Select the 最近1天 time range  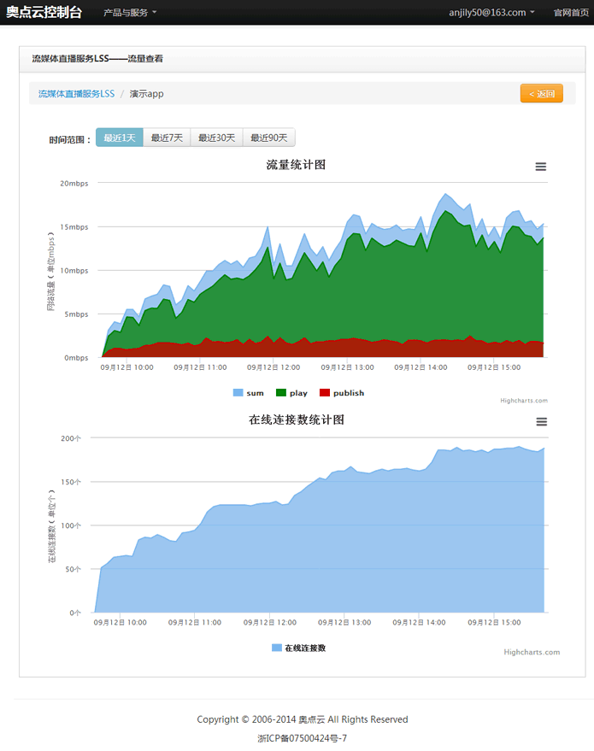pos(120,138)
